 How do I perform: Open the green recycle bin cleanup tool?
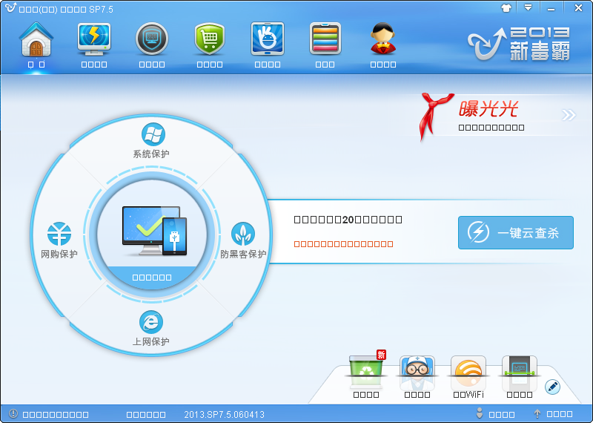(x=366, y=373)
